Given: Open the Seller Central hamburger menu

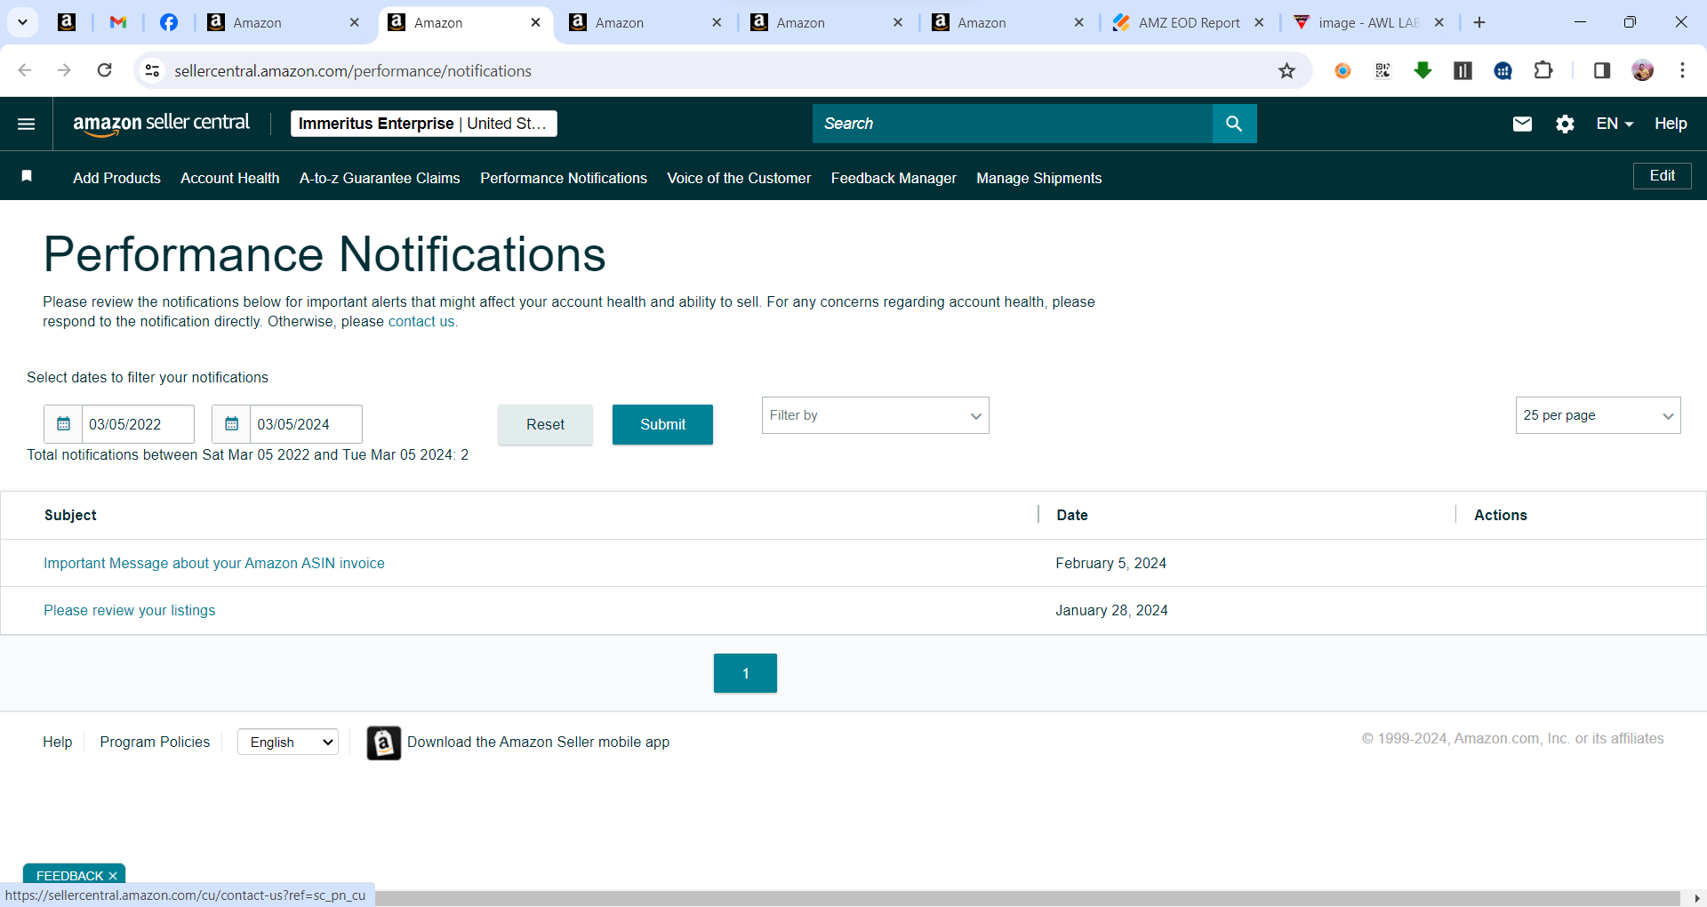Looking at the screenshot, I should tap(27, 124).
